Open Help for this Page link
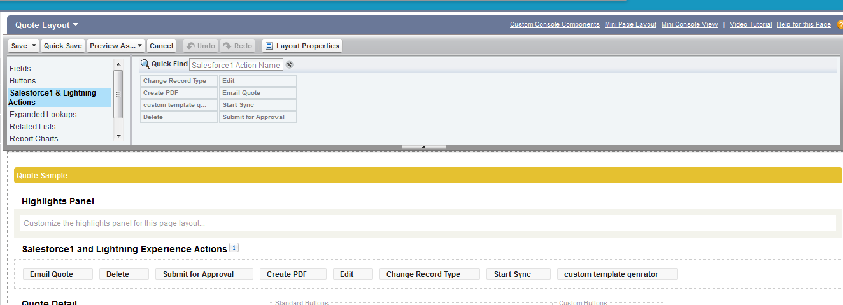The width and height of the screenshot is (843, 305). pos(804,25)
